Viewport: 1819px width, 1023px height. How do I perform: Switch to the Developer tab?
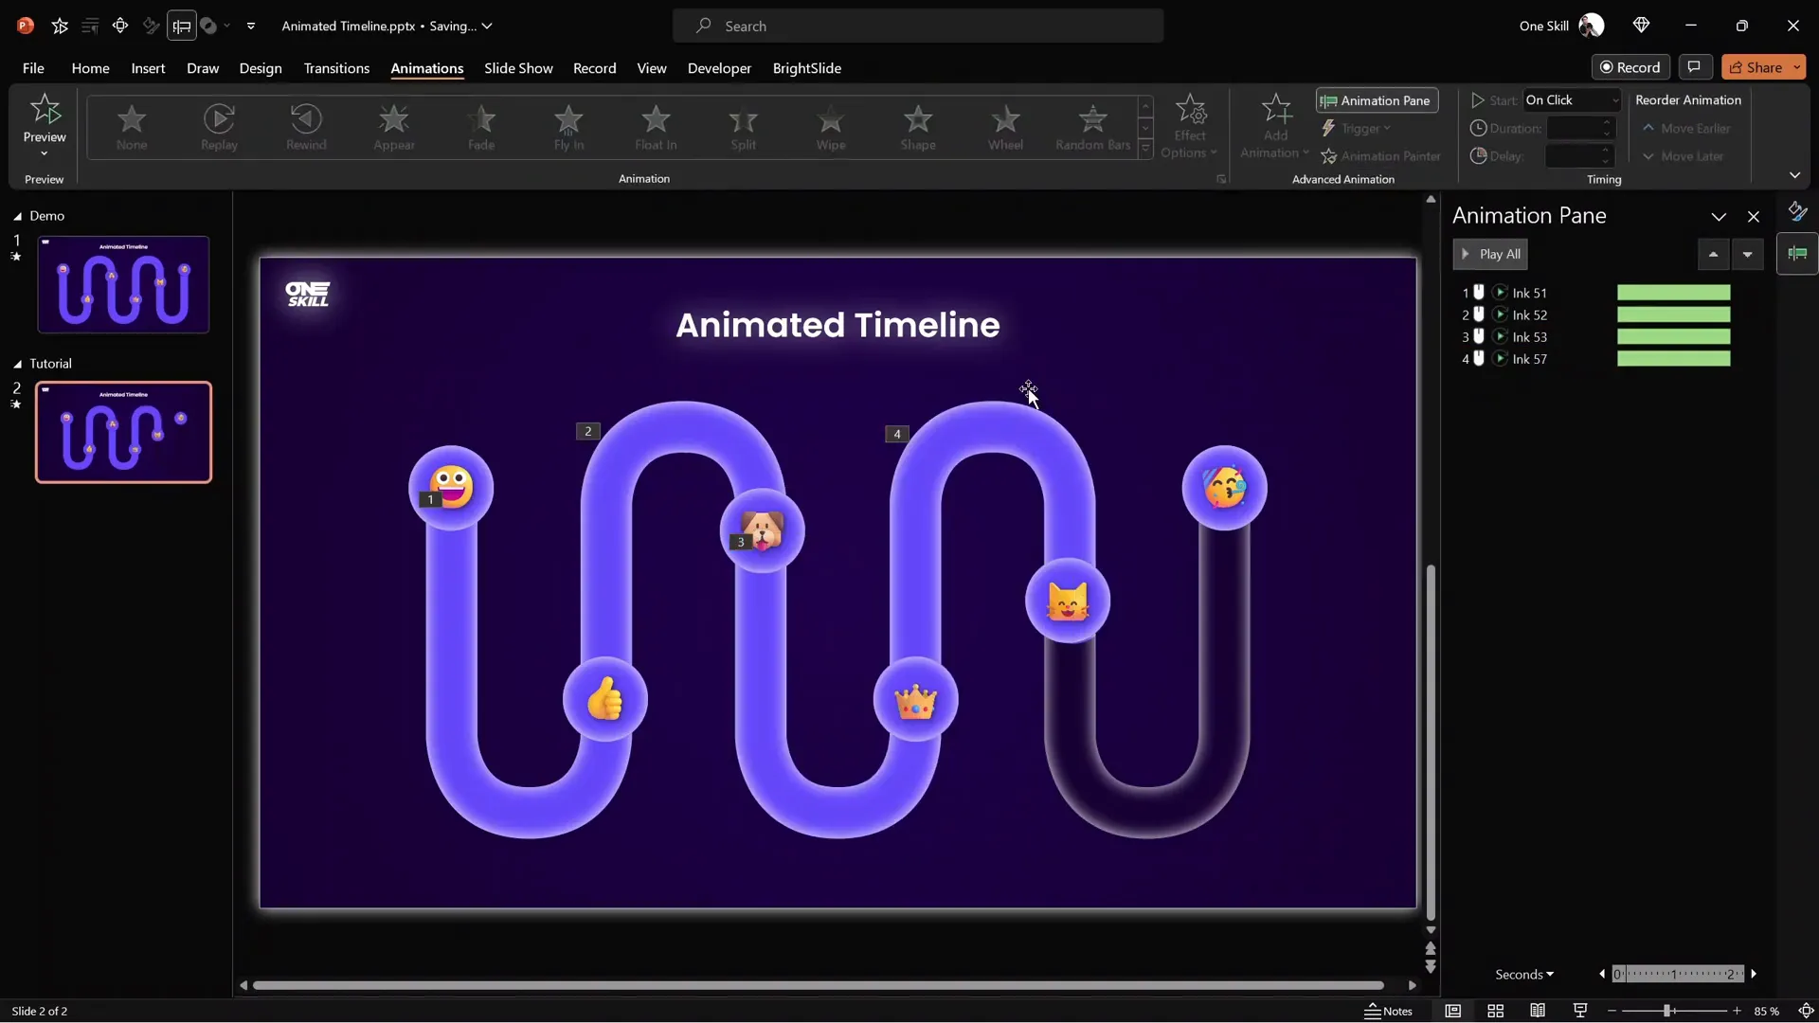tap(719, 68)
